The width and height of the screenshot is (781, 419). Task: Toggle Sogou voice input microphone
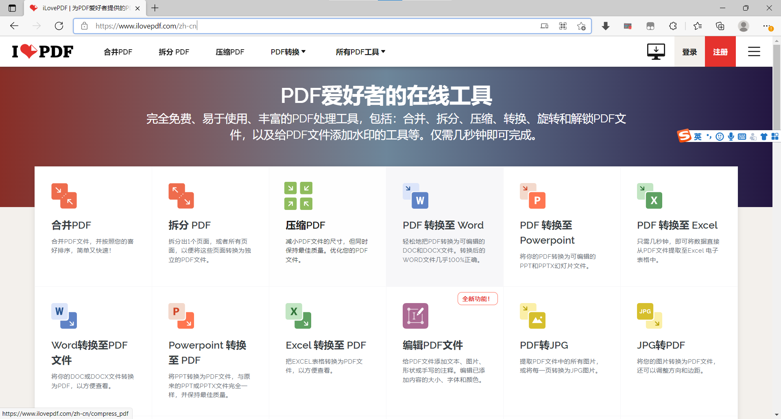[731, 137]
